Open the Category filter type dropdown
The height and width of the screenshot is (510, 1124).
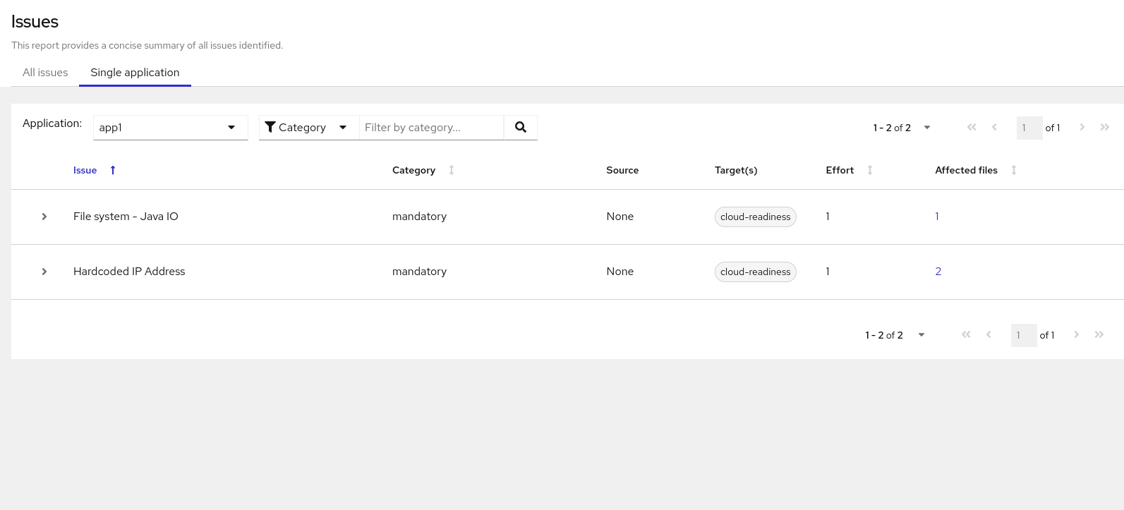[308, 128]
